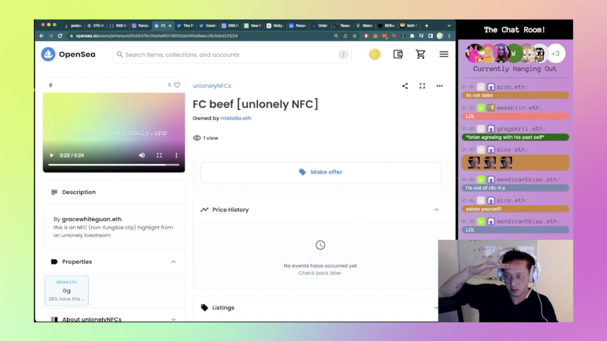The width and height of the screenshot is (607, 341).
Task: Open the unlonelyNFCs collection link
Action: pyautogui.click(x=212, y=86)
